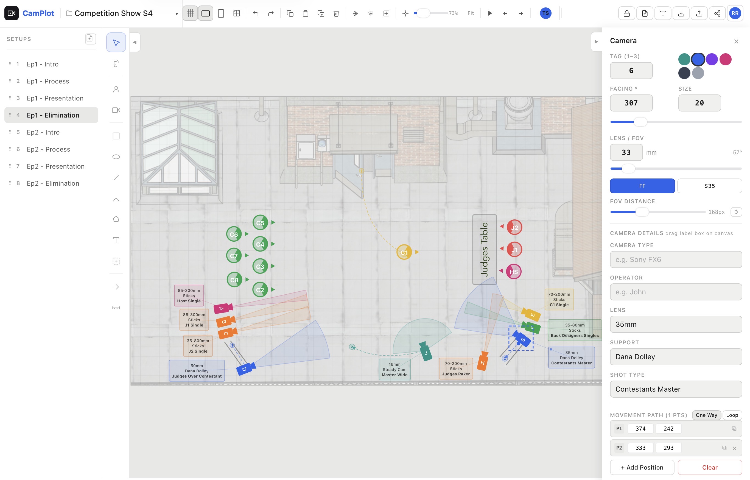This screenshot has height=480, width=750.
Task: Switch sensor mode to S35
Action: point(709,186)
